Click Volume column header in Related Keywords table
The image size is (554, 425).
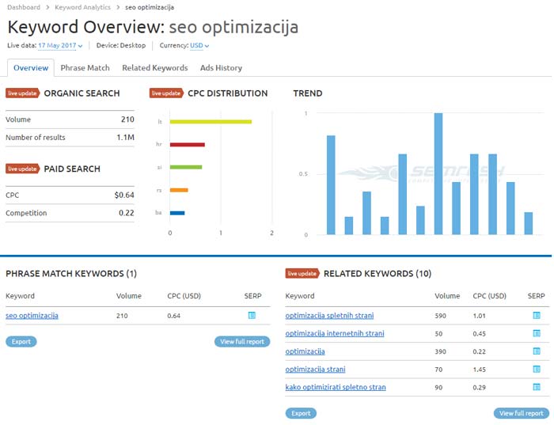click(x=447, y=296)
